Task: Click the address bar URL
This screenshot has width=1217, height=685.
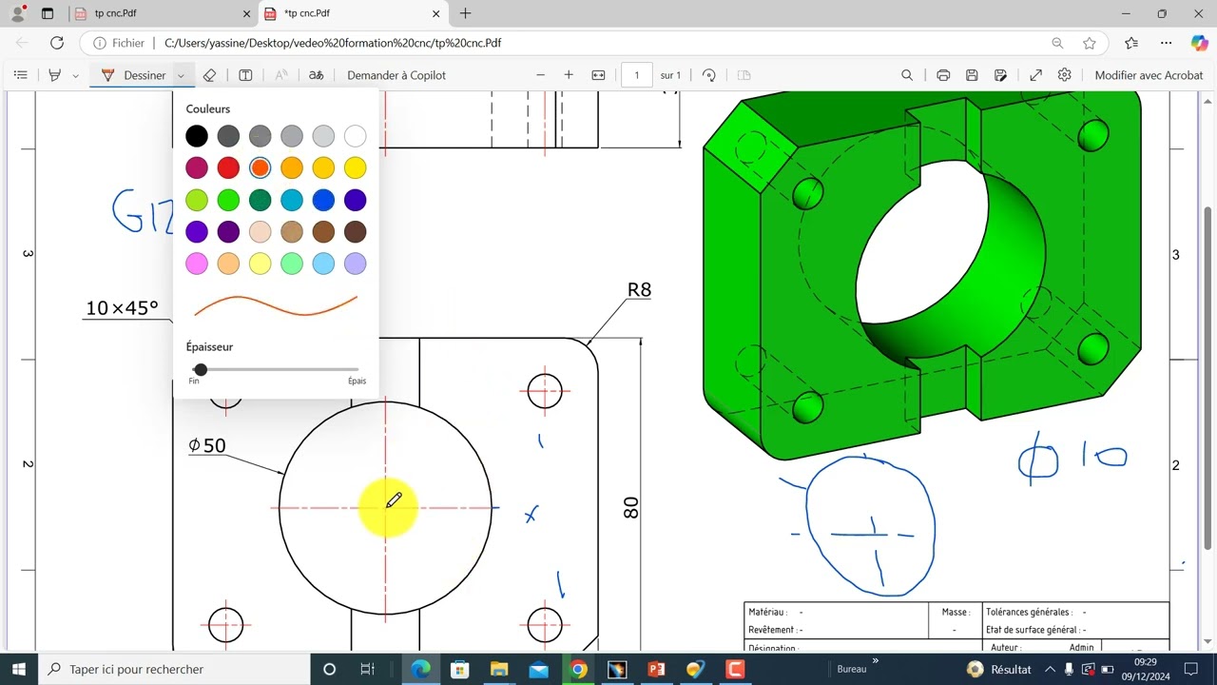Action: coord(333,43)
